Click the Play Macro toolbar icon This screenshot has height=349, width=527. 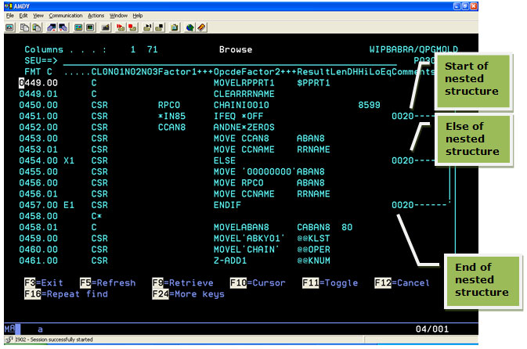click(x=147, y=27)
